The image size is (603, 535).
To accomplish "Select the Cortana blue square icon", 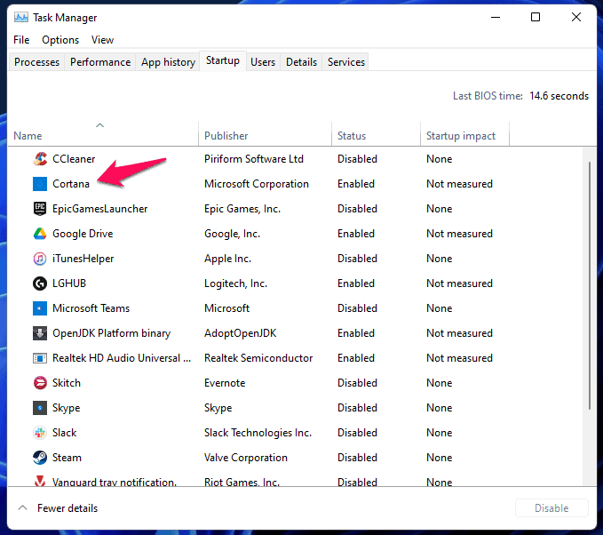I will pyautogui.click(x=40, y=184).
